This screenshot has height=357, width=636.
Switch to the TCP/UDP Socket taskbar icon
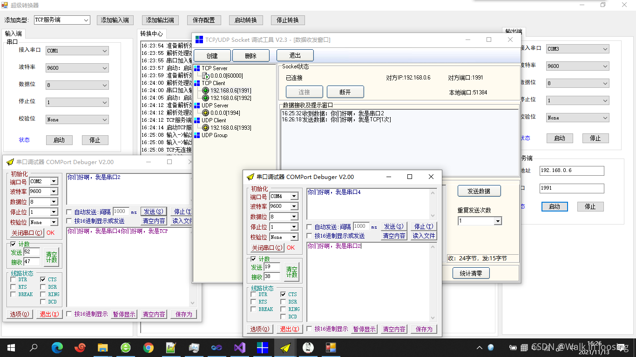tap(263, 347)
